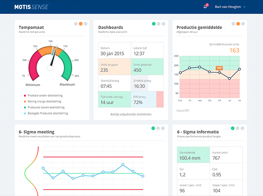Open the notifications bell icon
263x196 pixels.
pos(205,7)
